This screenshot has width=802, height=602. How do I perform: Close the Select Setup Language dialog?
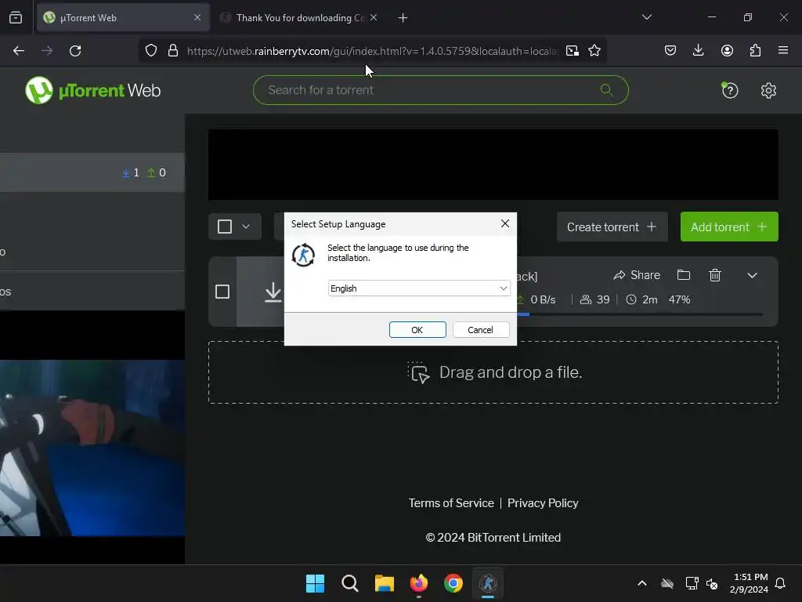(x=505, y=223)
